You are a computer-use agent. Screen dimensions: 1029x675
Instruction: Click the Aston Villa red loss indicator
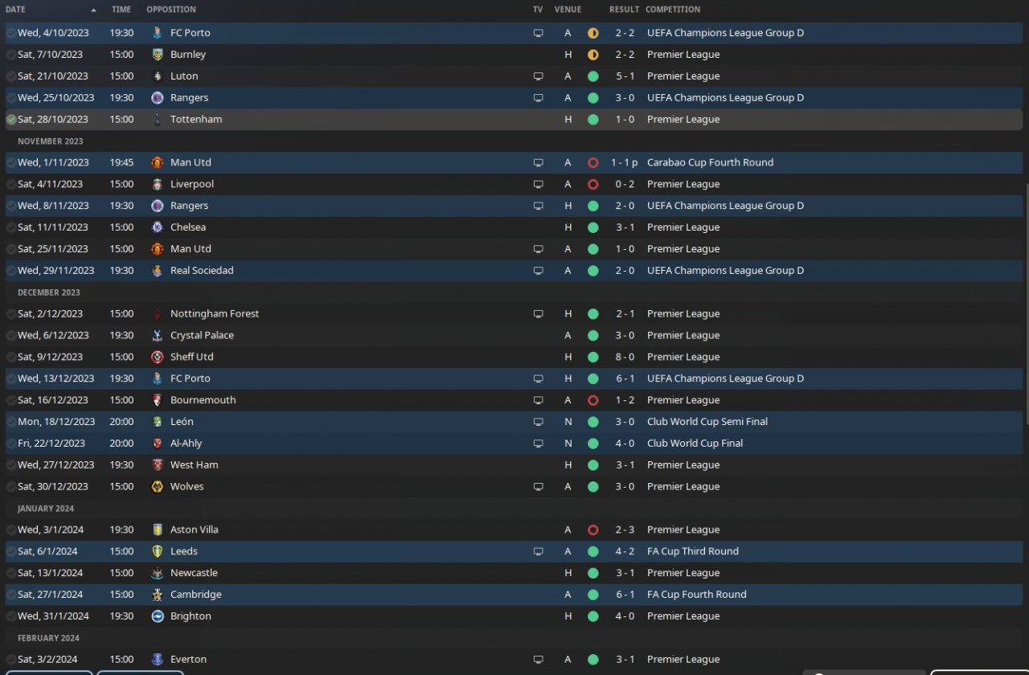[593, 530]
